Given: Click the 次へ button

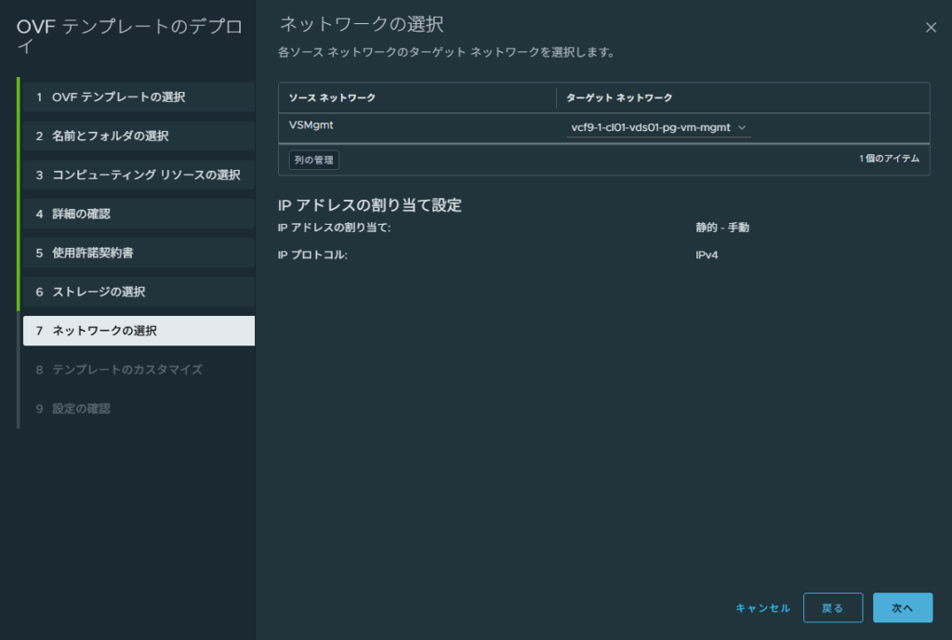Looking at the screenshot, I should pos(902,607).
